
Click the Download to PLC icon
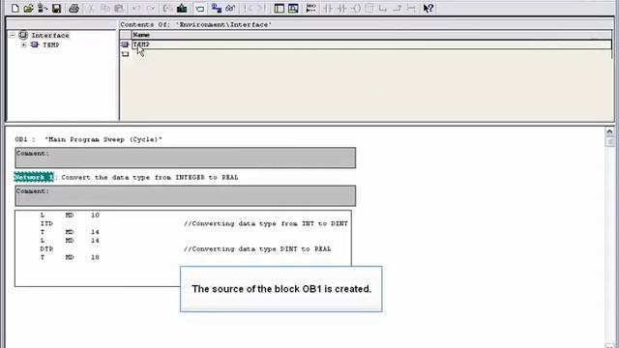coord(182,9)
